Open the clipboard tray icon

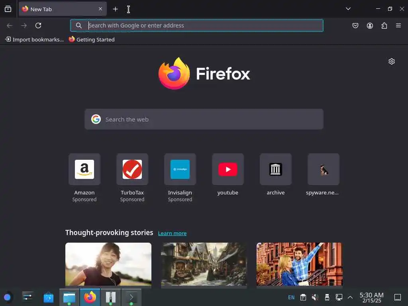303,297
